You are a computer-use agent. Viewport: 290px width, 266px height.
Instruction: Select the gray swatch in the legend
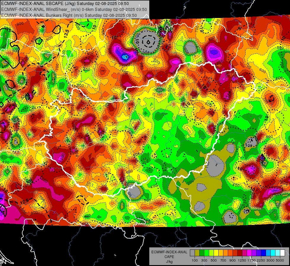(x=192, y=253)
